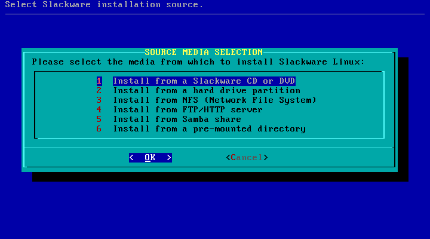
Task: Choose Install from NFS (Network File System)
Action: 215,100
